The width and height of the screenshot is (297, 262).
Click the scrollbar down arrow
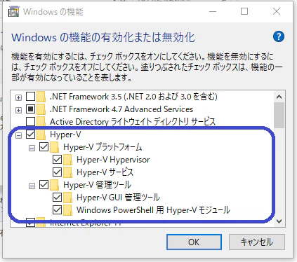click(279, 221)
